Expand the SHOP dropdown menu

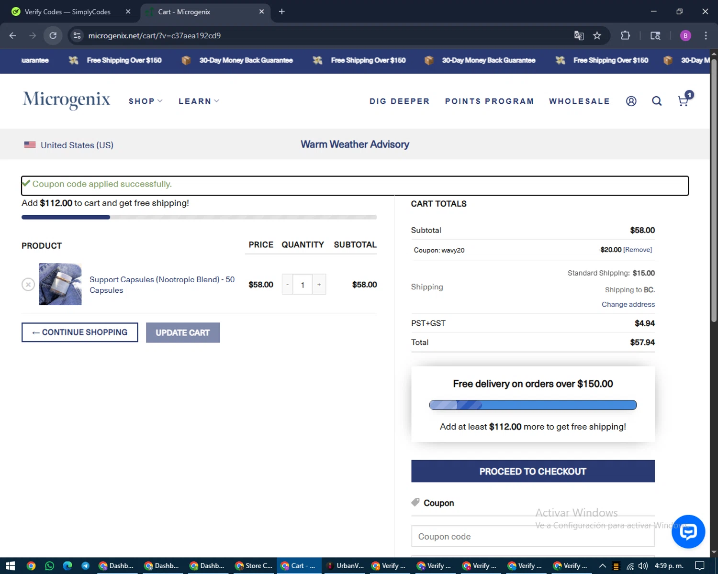(x=146, y=101)
